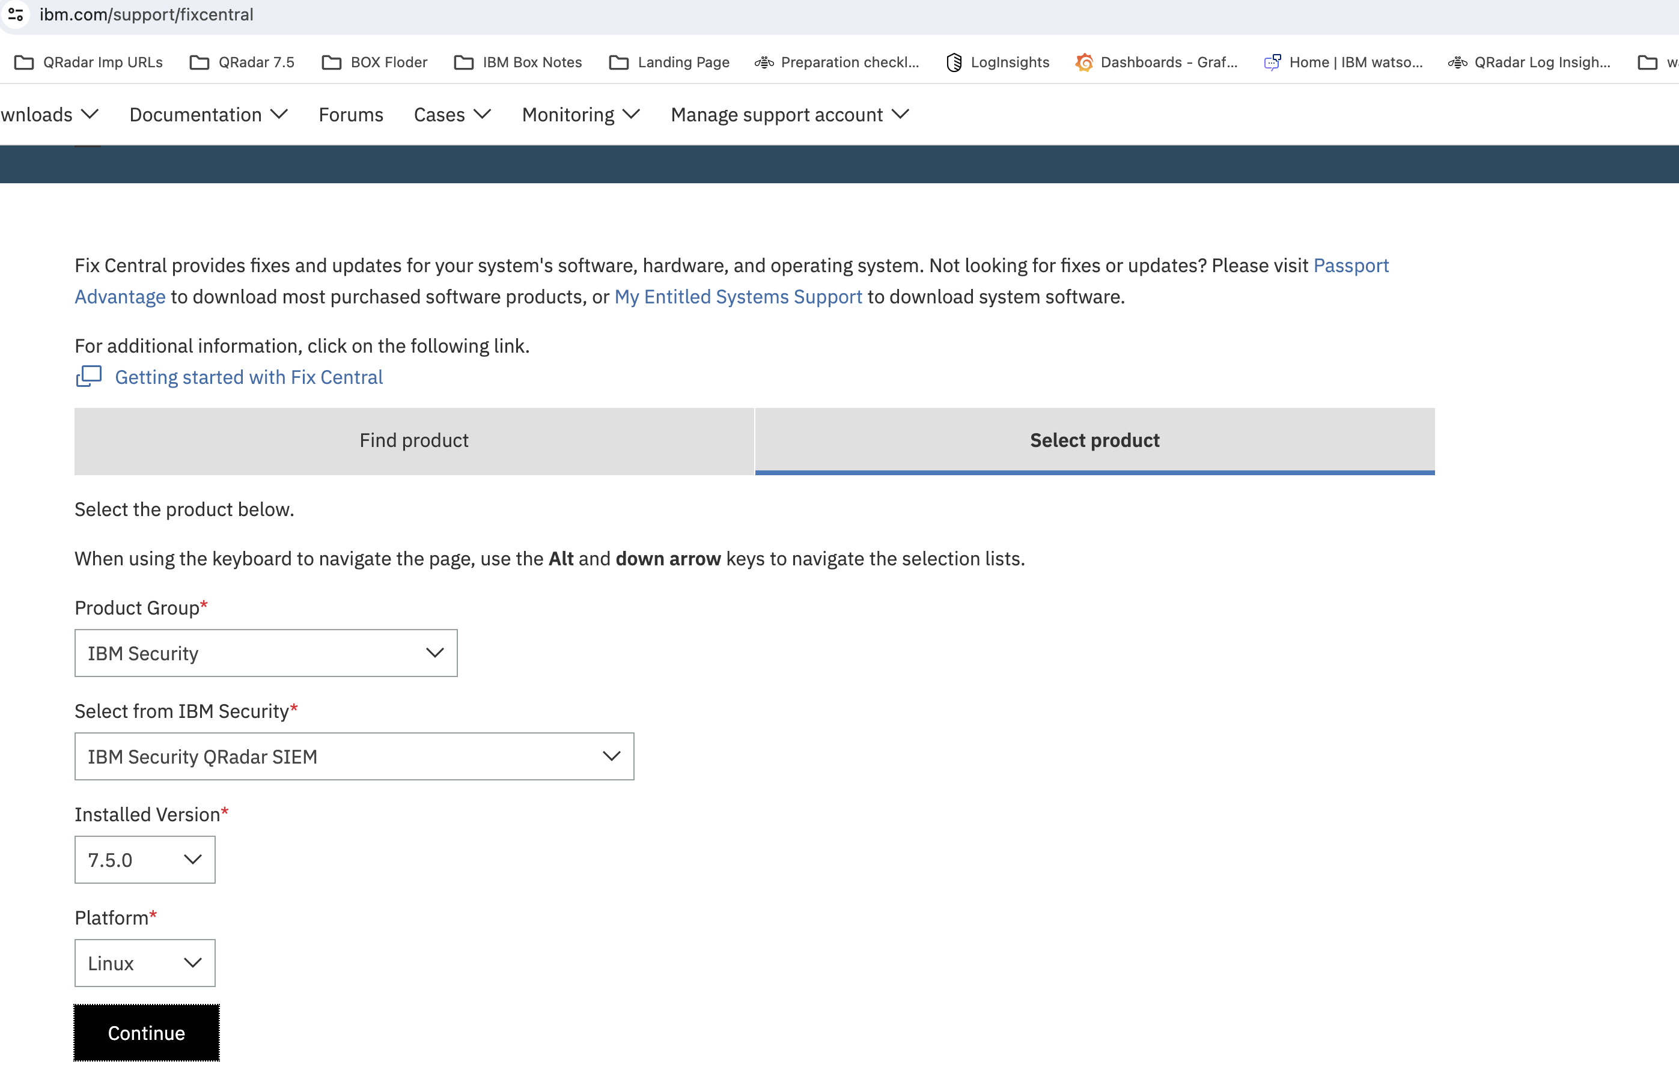This screenshot has width=1679, height=1085.
Task: Open the Installed Version dropdown
Action: (x=144, y=860)
